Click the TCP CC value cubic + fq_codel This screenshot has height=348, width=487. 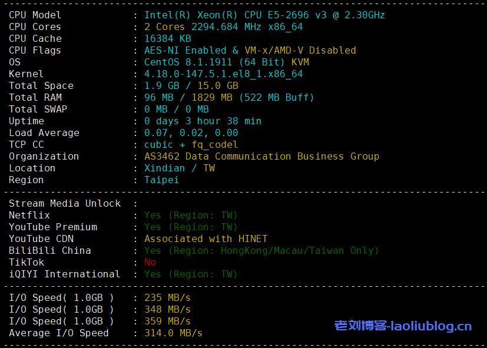(191, 145)
